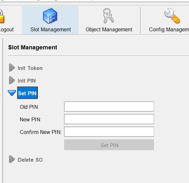
Task: Select the Init PIN heading
Action: pyautogui.click(x=27, y=81)
